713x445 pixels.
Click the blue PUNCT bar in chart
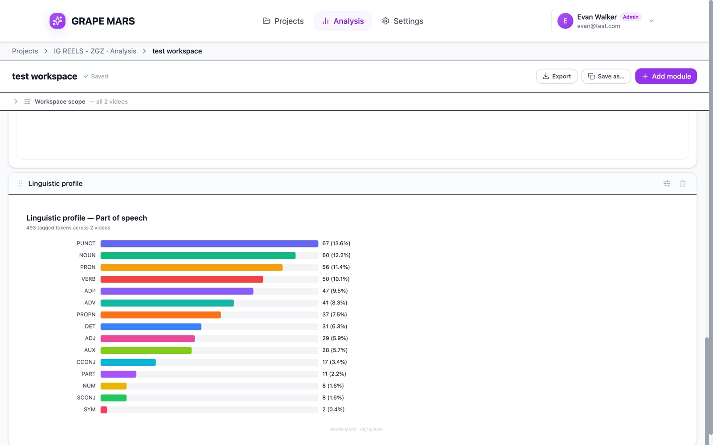[209, 243]
